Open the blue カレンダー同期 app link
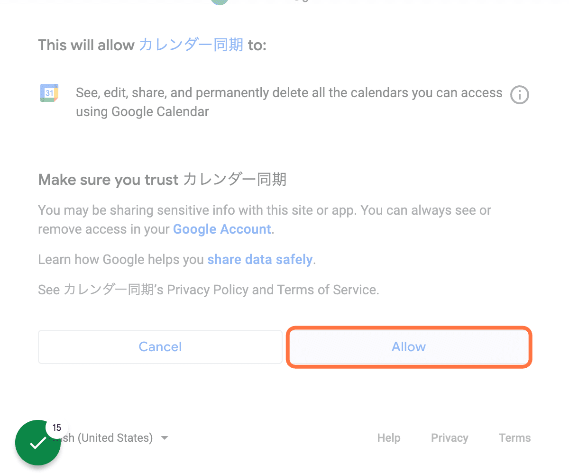The width and height of the screenshot is (569, 473). [x=191, y=45]
